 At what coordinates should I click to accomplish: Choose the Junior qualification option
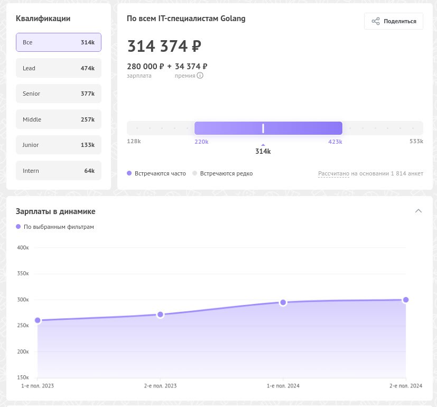pyautogui.click(x=59, y=145)
